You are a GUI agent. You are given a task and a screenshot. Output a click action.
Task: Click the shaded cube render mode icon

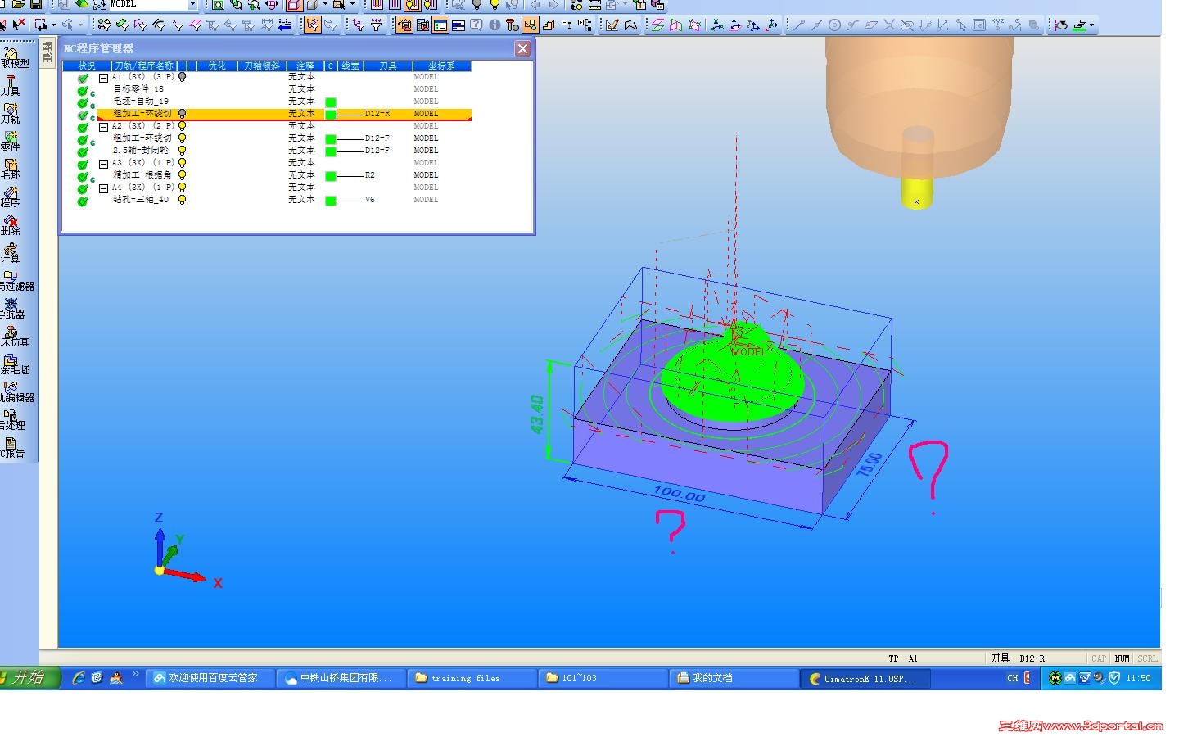313,5
